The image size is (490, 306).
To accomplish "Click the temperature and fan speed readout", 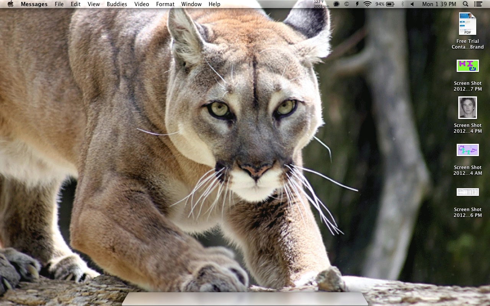I will point(322,4).
